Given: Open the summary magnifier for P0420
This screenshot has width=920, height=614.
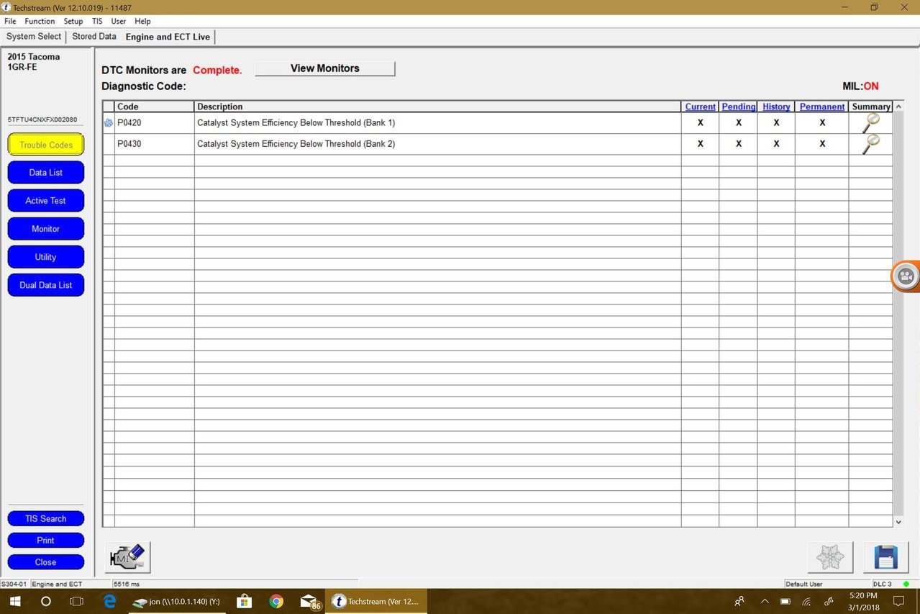Looking at the screenshot, I should (870, 123).
